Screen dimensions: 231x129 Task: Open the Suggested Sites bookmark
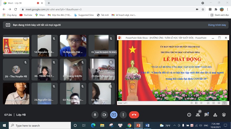[x=84, y=15]
